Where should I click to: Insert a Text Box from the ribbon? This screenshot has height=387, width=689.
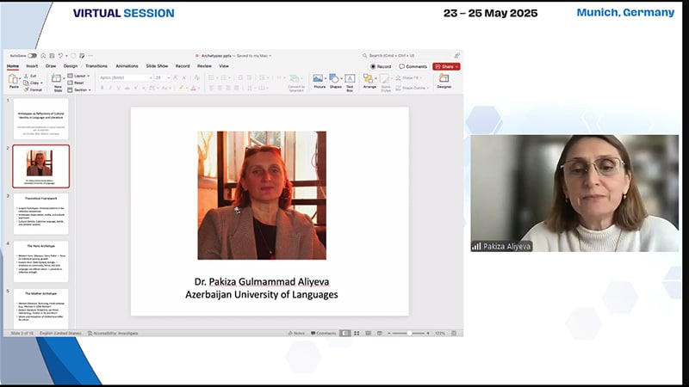(x=351, y=81)
